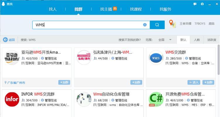The image size is (220, 117).
Task: Click the 鹿晗 hot keyword
Action: [211, 24]
